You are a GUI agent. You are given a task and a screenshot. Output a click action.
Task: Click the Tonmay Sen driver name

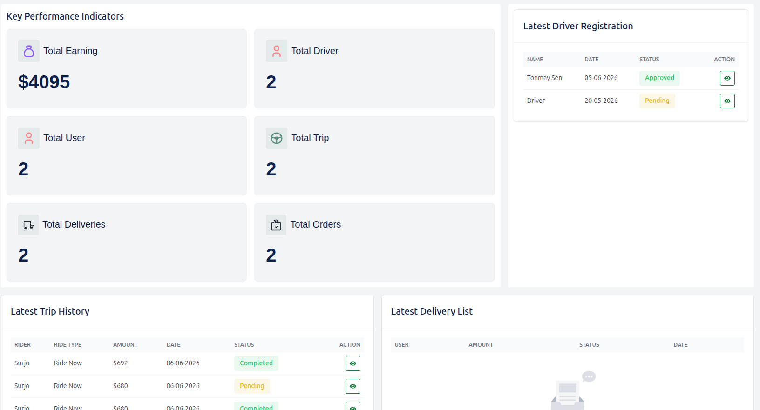pos(544,78)
